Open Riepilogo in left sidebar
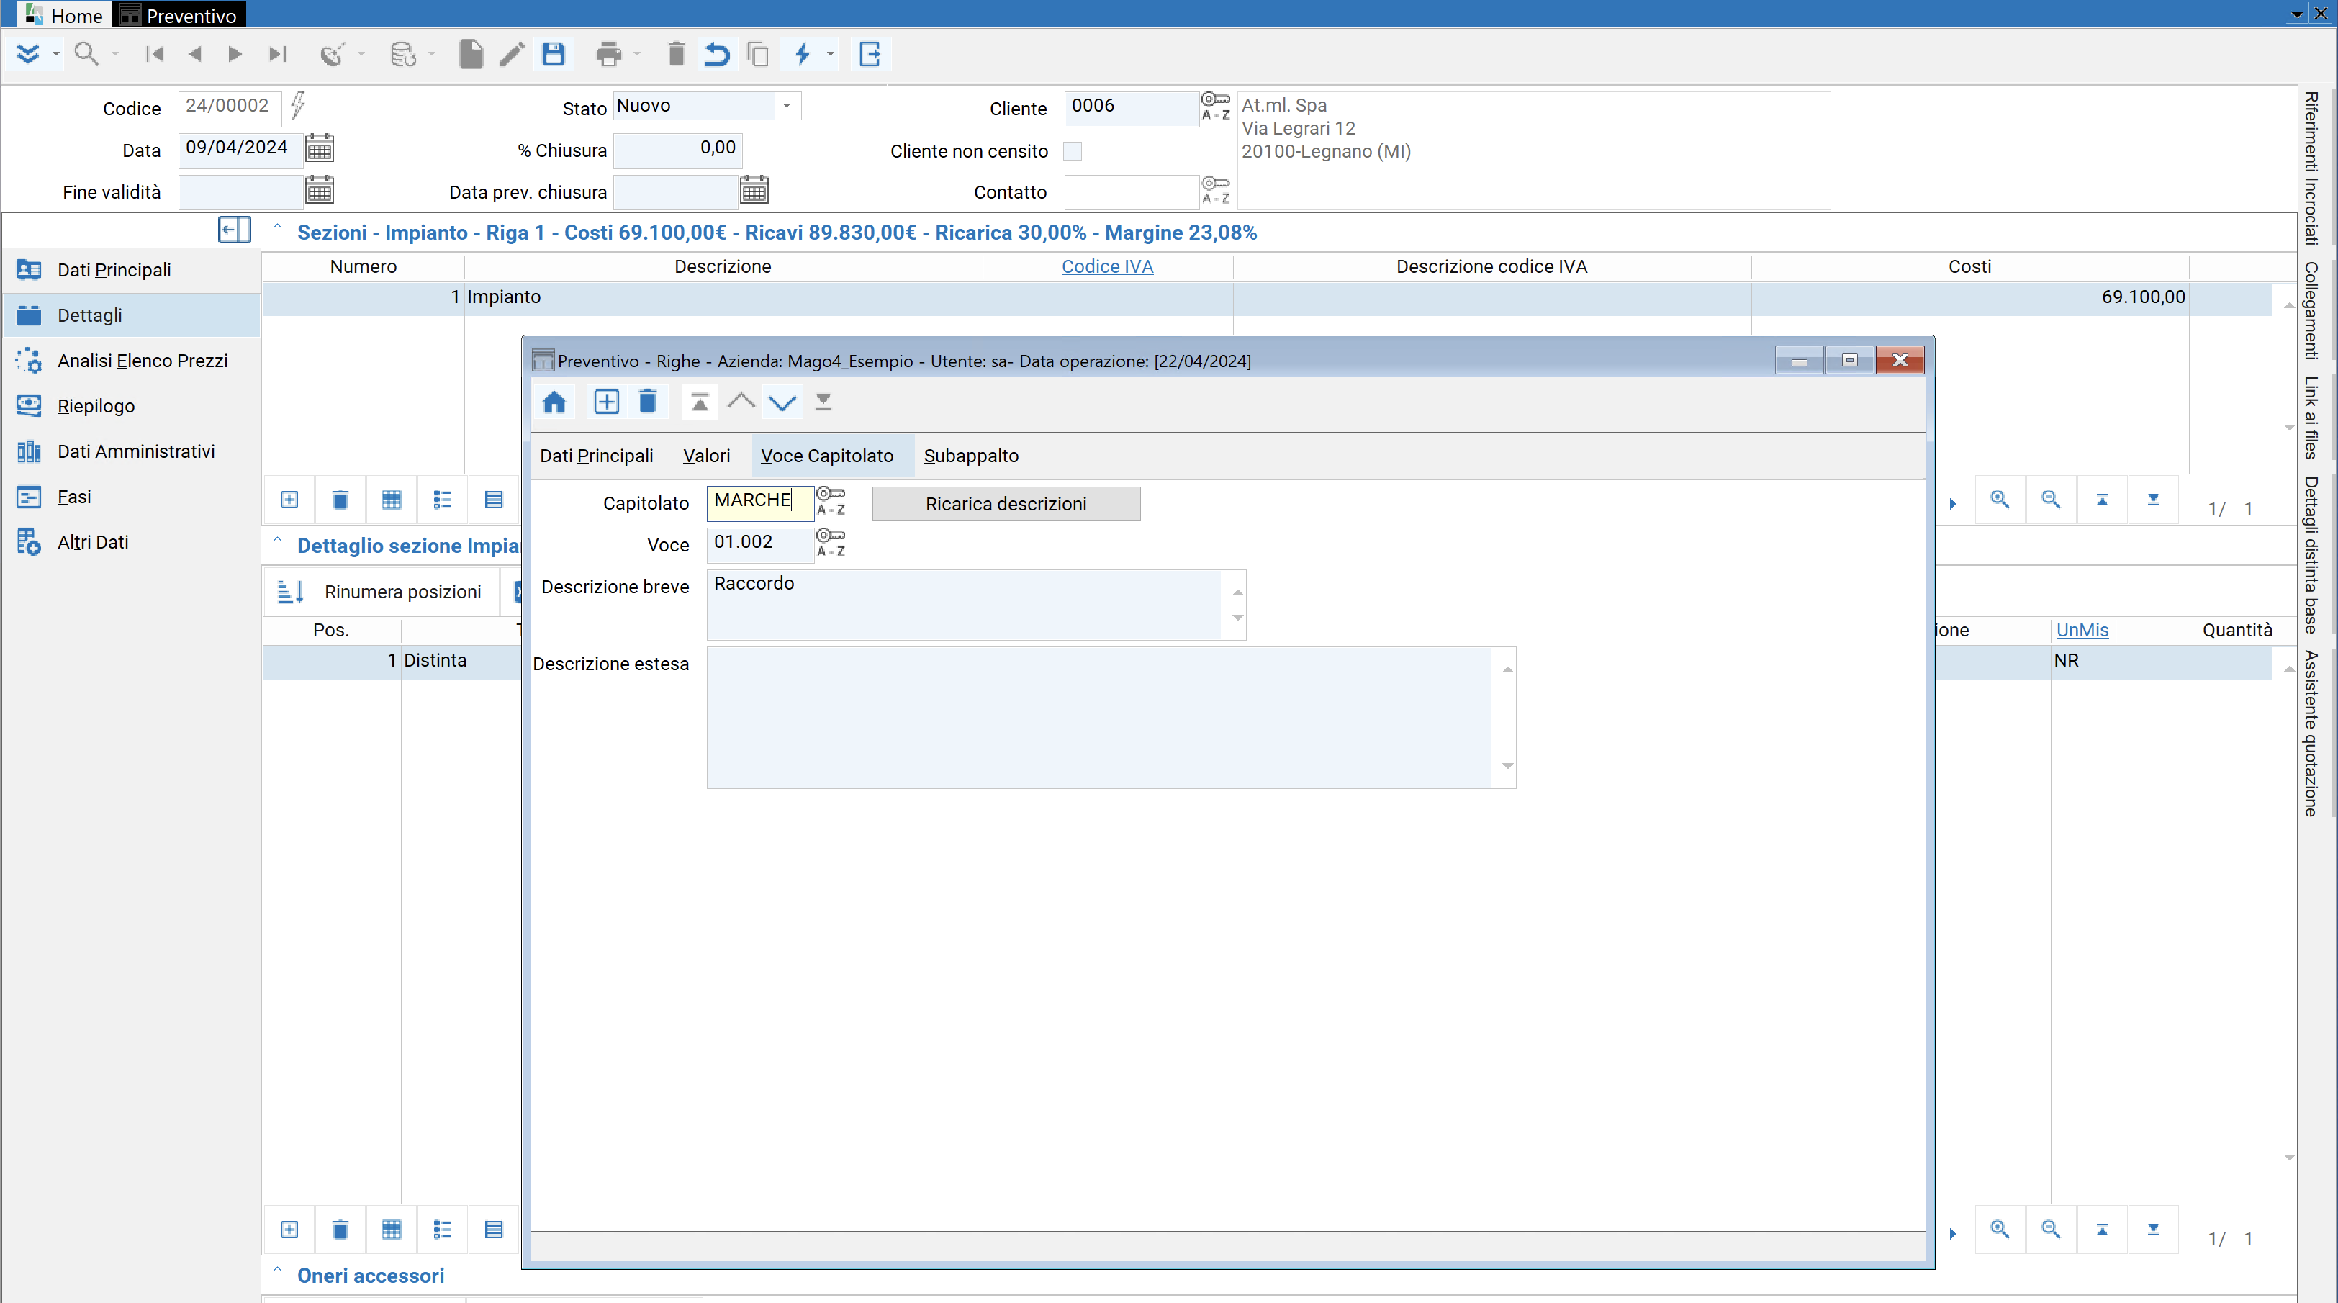The width and height of the screenshot is (2338, 1303). click(96, 407)
